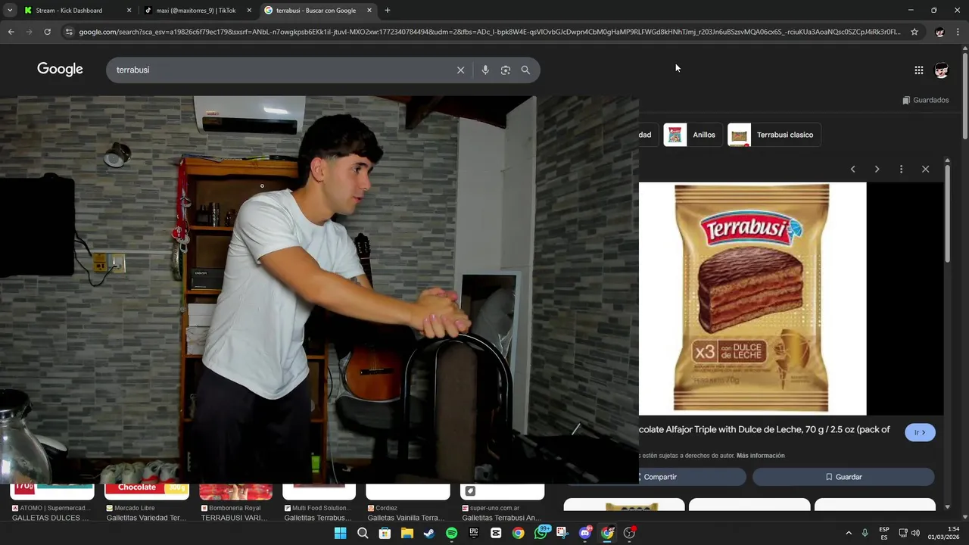Submit search with the magnifier icon
The width and height of the screenshot is (969, 545).
[525, 70]
